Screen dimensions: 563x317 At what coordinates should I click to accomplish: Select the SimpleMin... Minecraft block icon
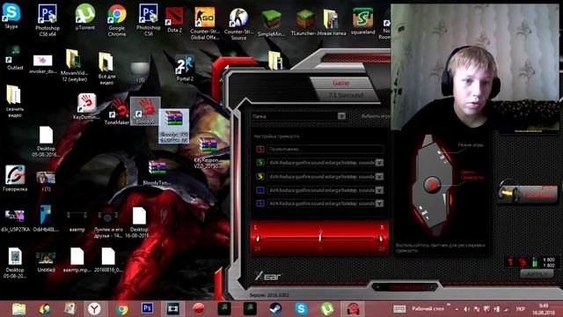[272, 23]
